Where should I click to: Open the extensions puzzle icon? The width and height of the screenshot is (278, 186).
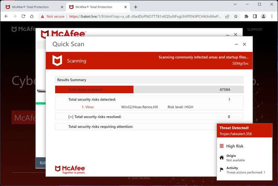246,16
